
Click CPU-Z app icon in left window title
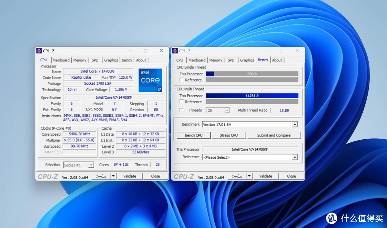pos(39,51)
